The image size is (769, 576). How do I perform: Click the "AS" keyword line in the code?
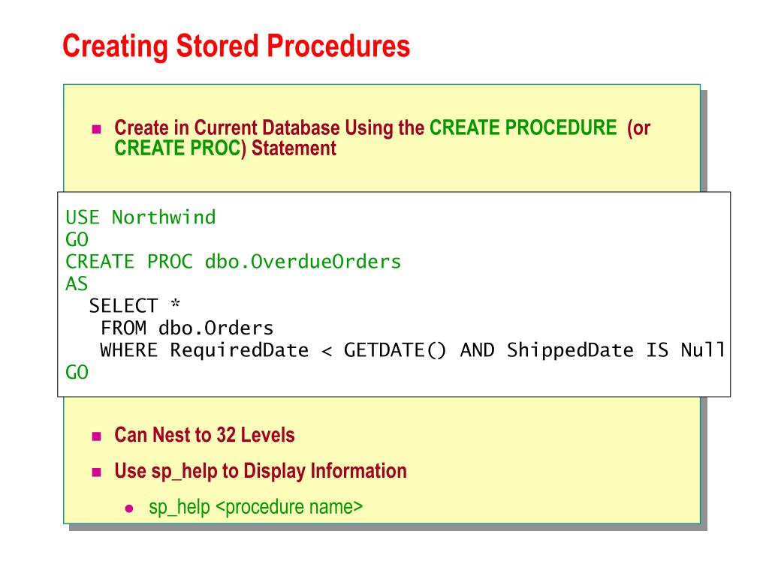[77, 283]
